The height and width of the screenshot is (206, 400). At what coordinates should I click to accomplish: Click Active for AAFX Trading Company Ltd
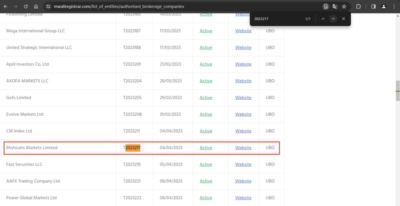tap(206, 181)
